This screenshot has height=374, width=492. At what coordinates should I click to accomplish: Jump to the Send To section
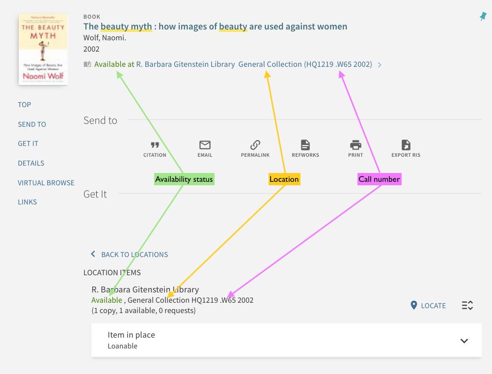[x=32, y=124]
